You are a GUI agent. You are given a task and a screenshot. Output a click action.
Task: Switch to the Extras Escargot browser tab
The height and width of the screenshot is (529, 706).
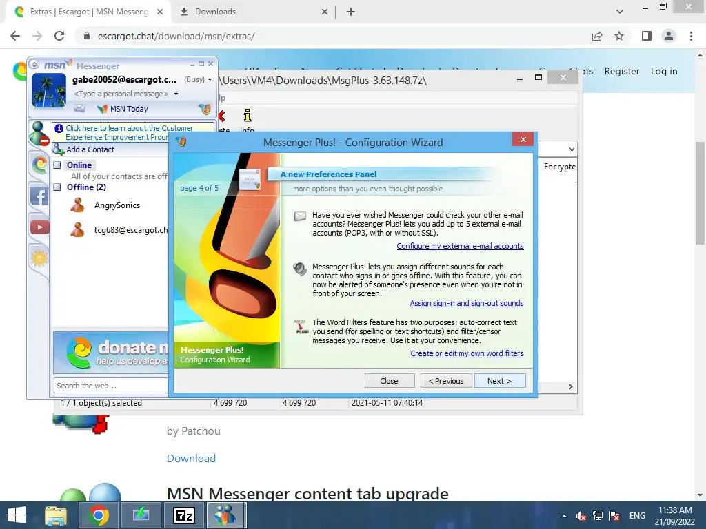coord(89,12)
